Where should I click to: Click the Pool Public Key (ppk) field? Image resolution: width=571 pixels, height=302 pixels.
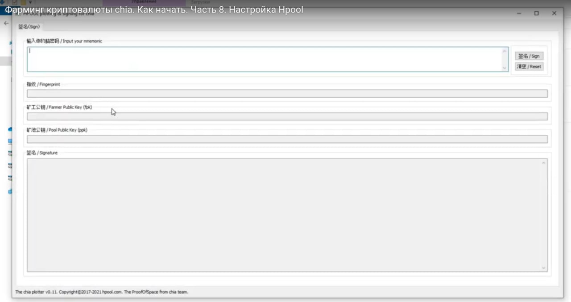287,139
